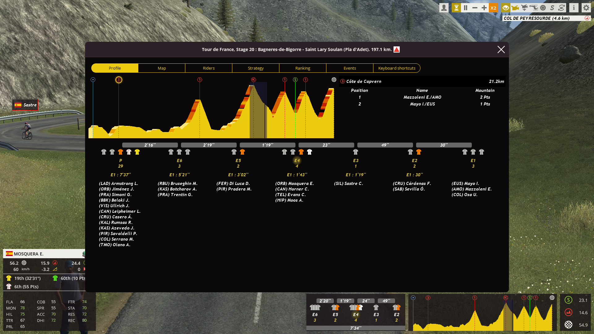Image resolution: width=594 pixels, height=334 pixels.
Task: Switch to the helicopter camera view
Action: [534, 8]
